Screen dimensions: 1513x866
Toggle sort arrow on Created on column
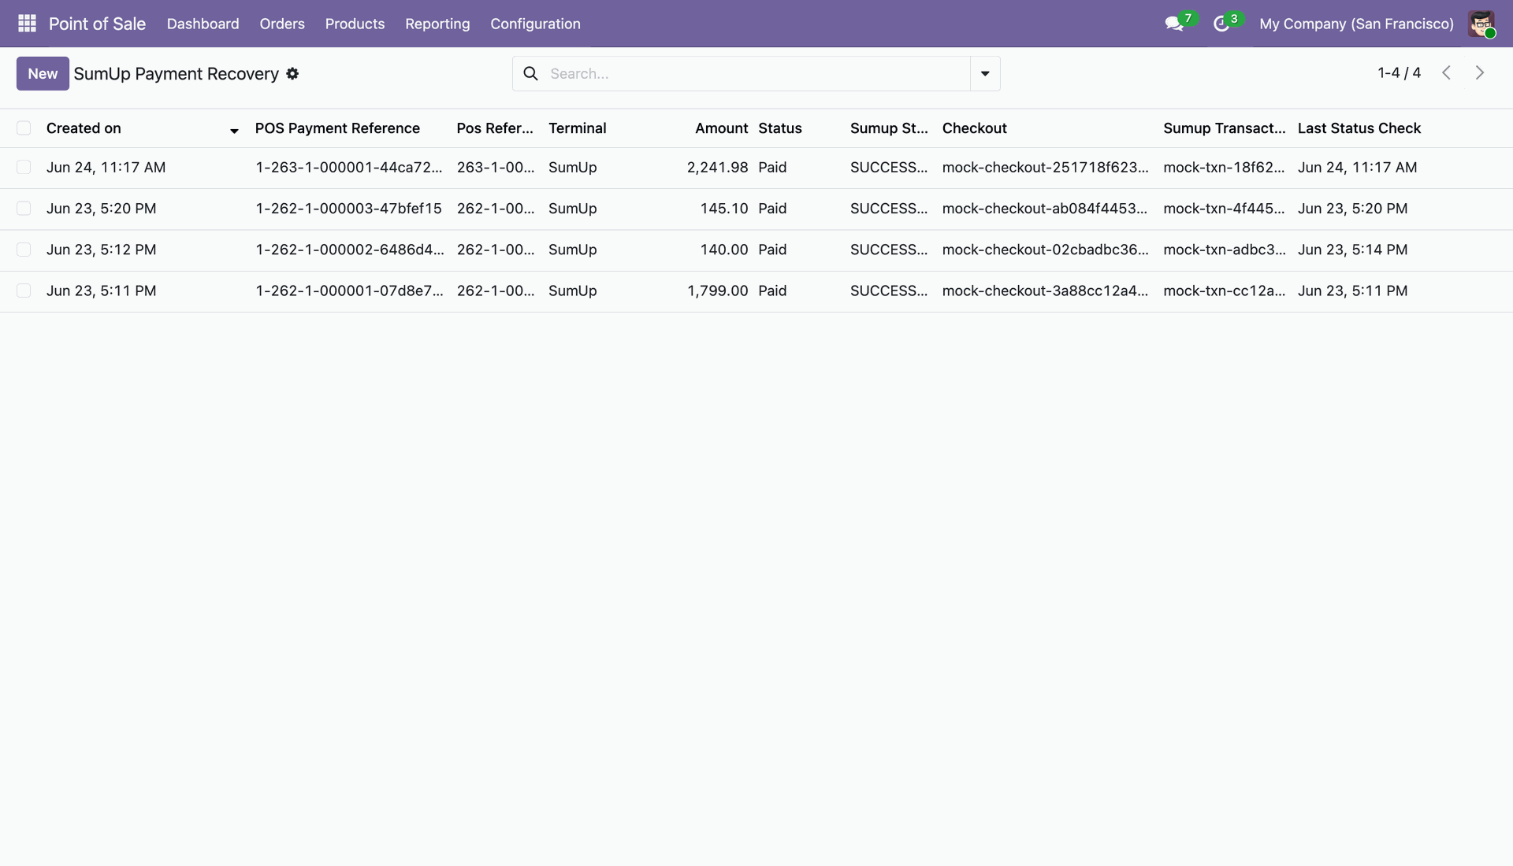(234, 131)
